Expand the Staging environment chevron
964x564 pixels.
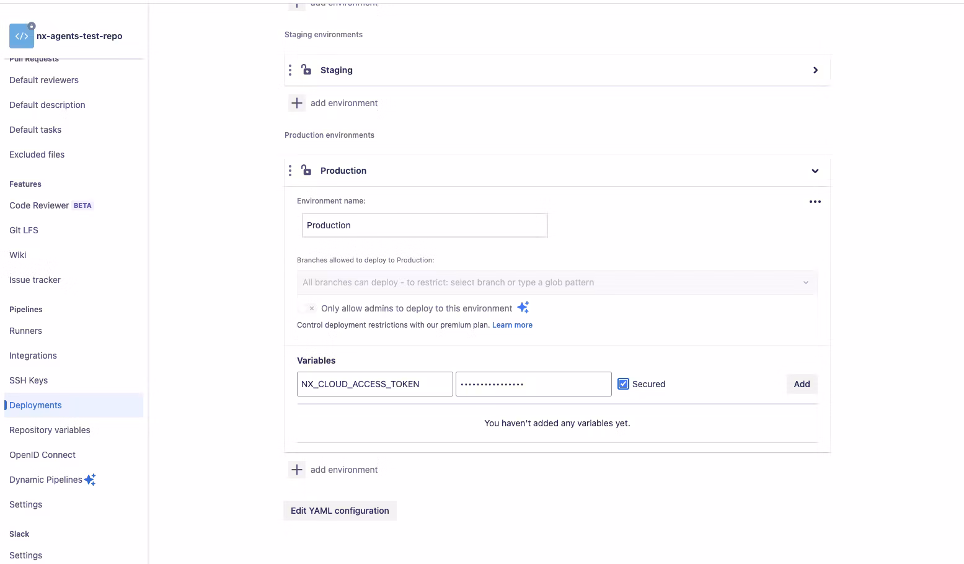815,70
